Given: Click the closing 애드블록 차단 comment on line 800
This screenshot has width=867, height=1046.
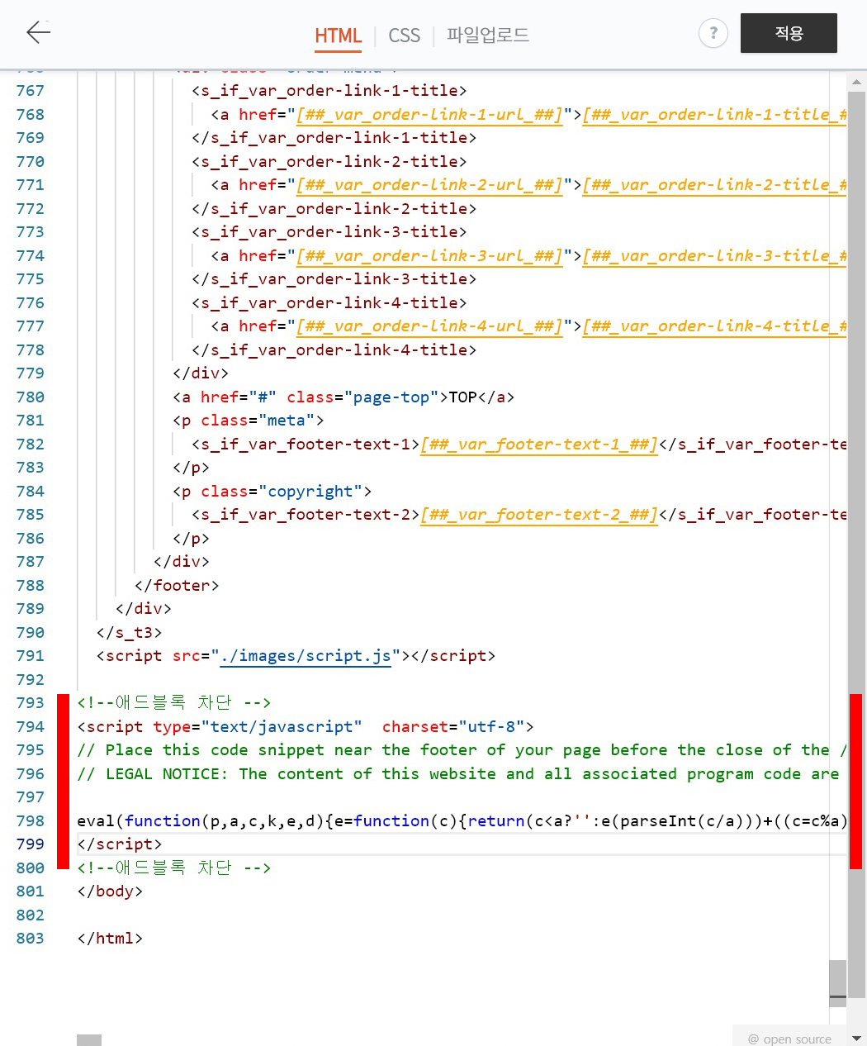Looking at the screenshot, I should (x=173, y=868).
